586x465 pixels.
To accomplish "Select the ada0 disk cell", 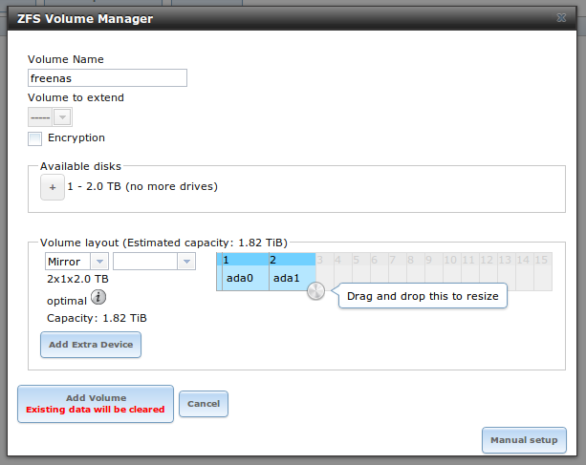I will 246,278.
